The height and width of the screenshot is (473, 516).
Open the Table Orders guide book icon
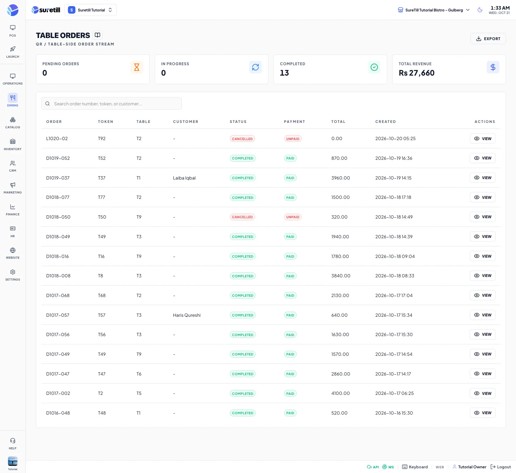click(97, 35)
